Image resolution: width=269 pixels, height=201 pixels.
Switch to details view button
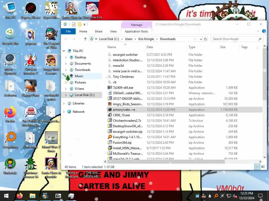click(257, 167)
